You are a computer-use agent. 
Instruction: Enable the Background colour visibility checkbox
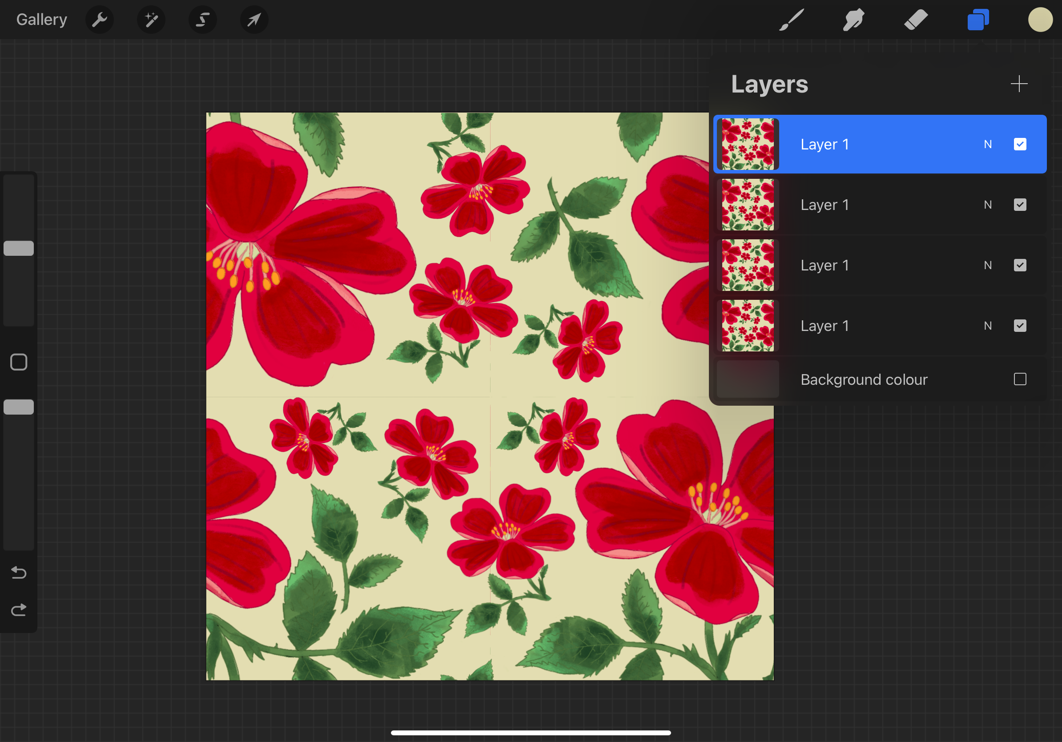(1020, 379)
